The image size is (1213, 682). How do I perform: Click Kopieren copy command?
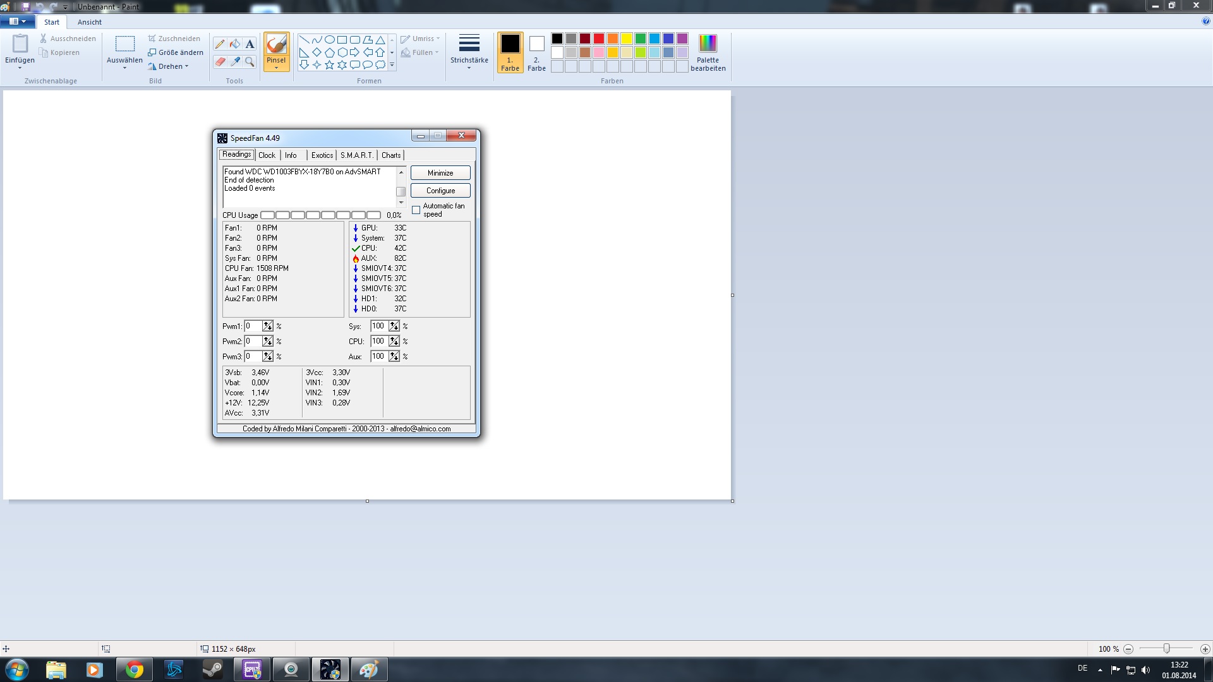59,52
